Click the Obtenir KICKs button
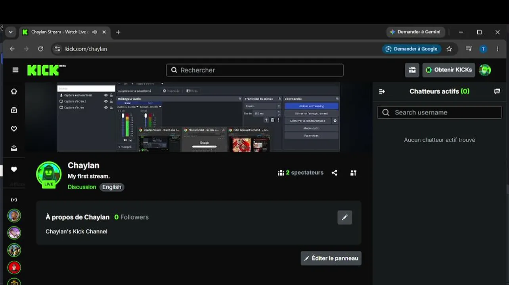 pyautogui.click(x=449, y=70)
